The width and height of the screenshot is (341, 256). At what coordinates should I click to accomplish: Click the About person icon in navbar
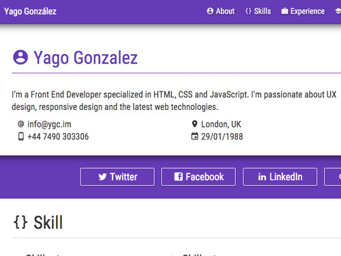210,11
